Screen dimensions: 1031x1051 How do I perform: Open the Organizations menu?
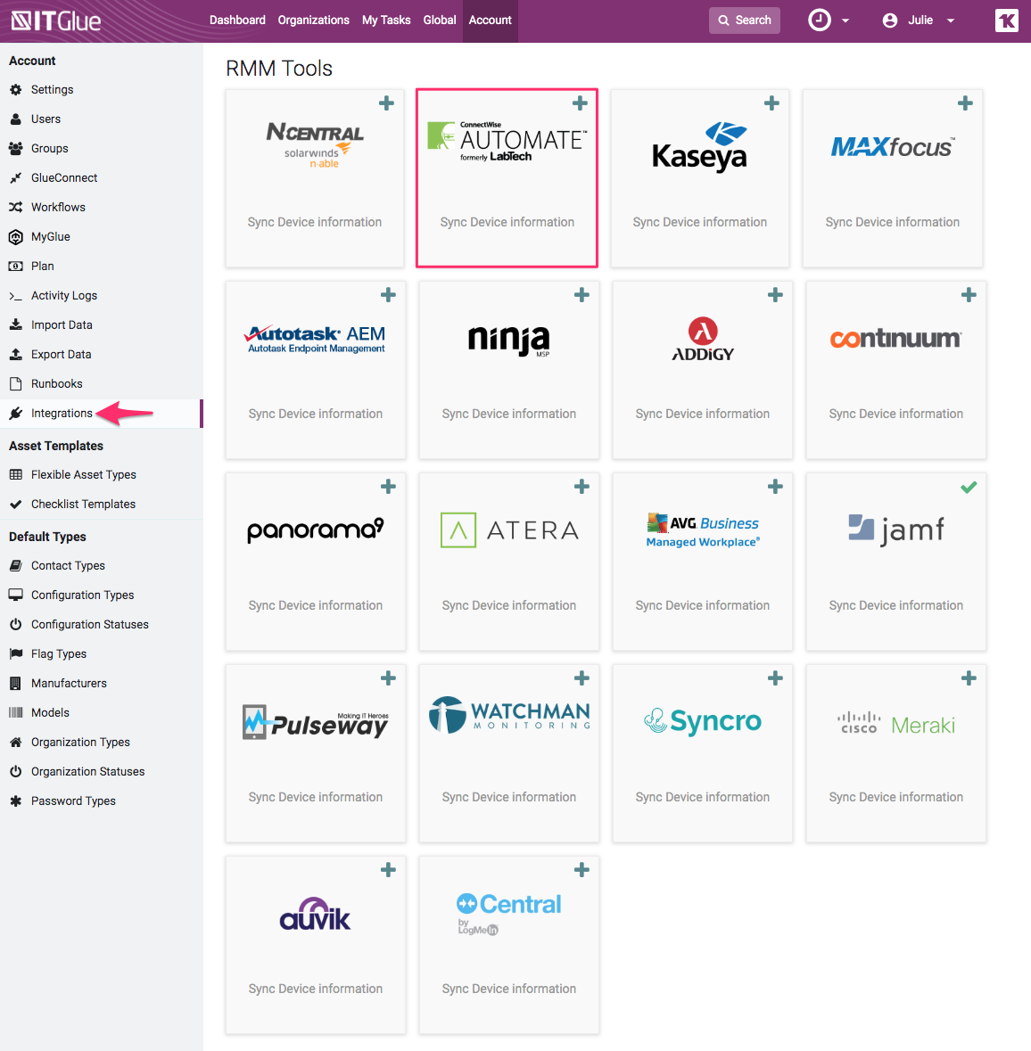point(313,21)
